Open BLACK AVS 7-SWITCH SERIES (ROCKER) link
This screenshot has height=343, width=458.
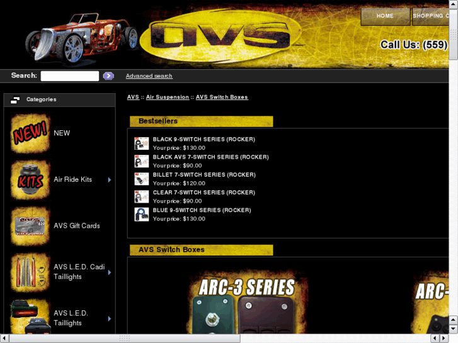point(210,157)
